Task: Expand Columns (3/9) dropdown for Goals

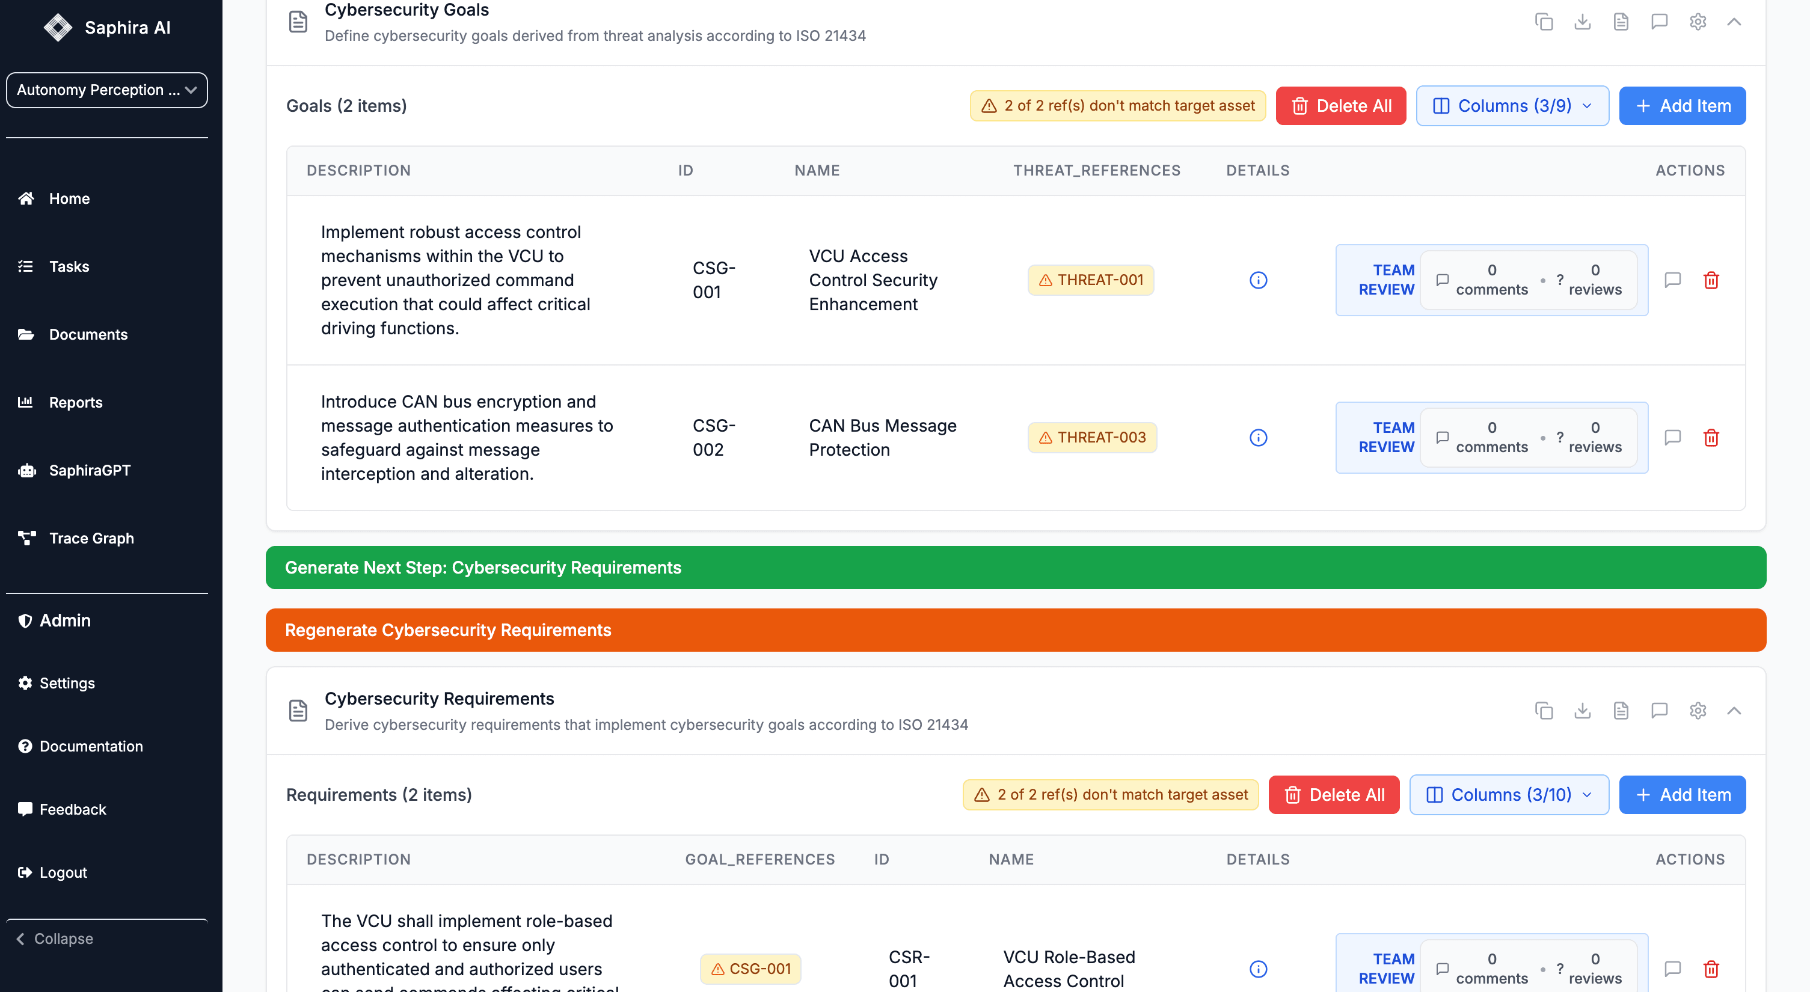Action: pyautogui.click(x=1512, y=106)
